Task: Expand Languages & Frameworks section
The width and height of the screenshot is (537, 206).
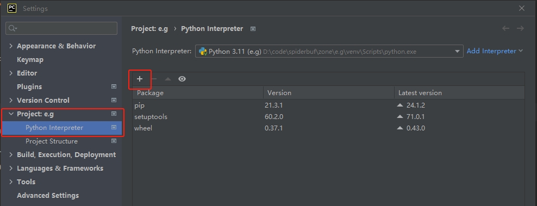Action: 11,168
